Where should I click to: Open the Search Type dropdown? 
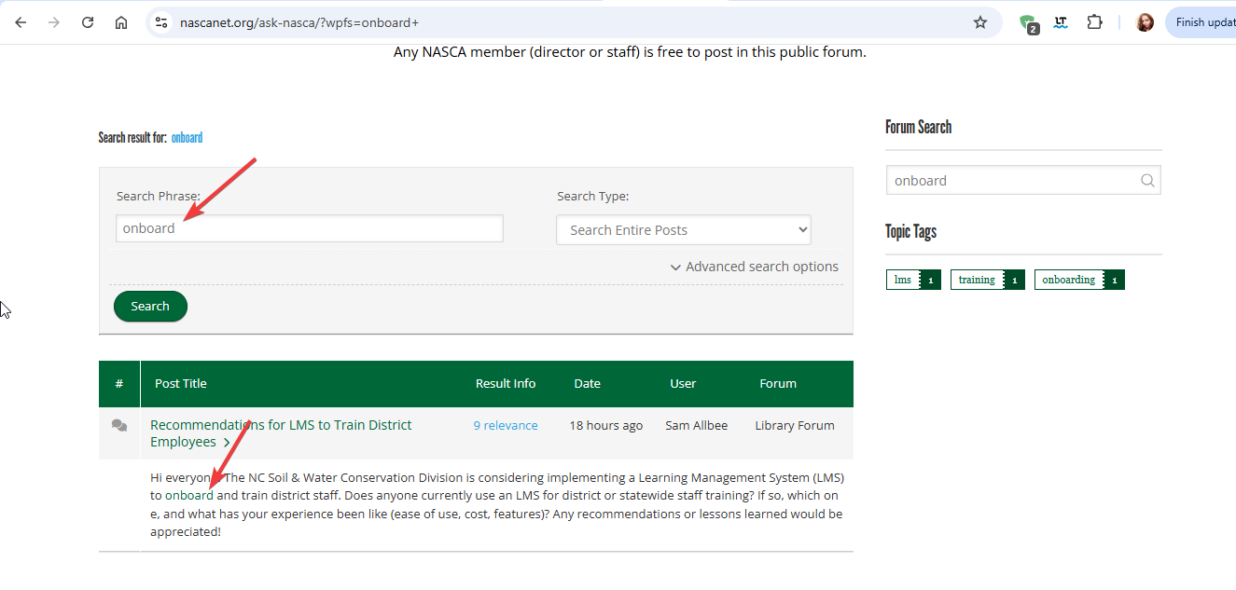[x=683, y=230]
